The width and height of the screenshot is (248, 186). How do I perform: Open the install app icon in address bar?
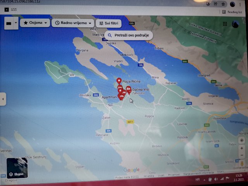(x=208, y=4)
